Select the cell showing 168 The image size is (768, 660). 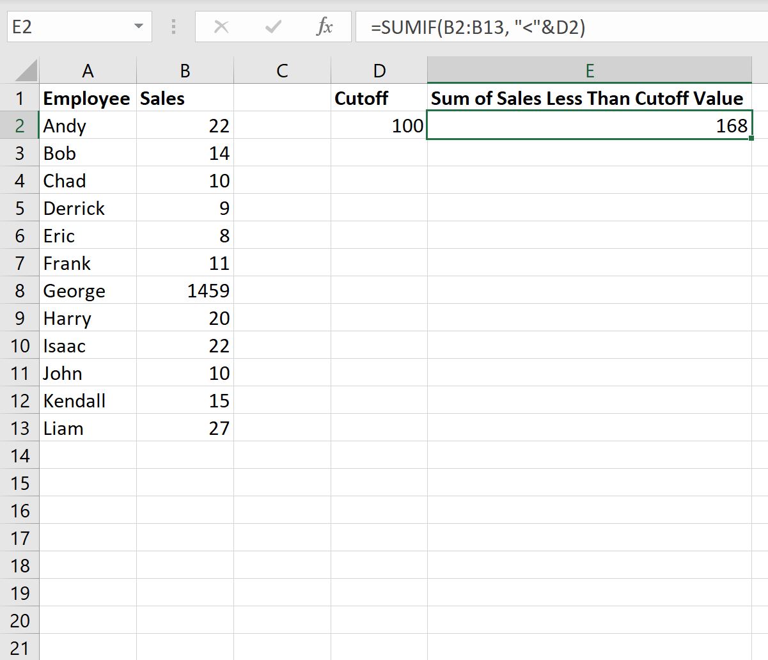tap(590, 125)
